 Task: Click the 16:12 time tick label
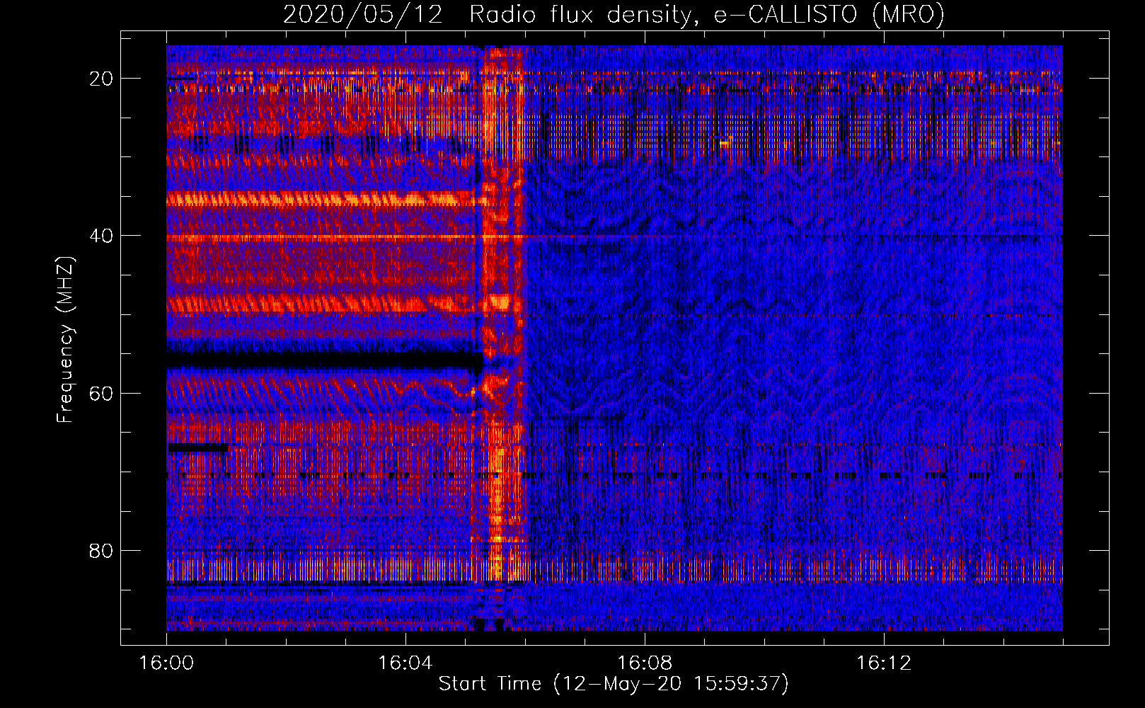pyautogui.click(x=884, y=663)
